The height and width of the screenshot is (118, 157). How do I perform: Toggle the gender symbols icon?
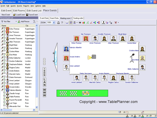pyautogui.click(x=107, y=23)
